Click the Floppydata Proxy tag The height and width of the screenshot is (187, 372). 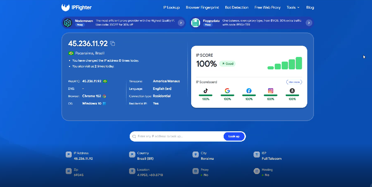pyautogui.click(x=208, y=25)
